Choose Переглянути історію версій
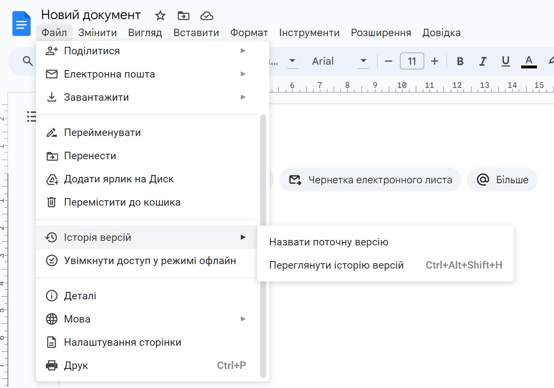The width and height of the screenshot is (554, 388). (x=336, y=265)
